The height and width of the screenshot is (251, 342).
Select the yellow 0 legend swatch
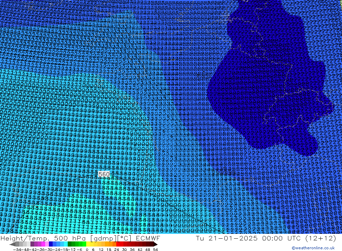point(88,244)
